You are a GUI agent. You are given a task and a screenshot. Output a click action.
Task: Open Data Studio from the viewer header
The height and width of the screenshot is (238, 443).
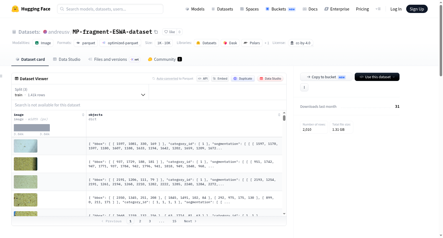point(270,79)
